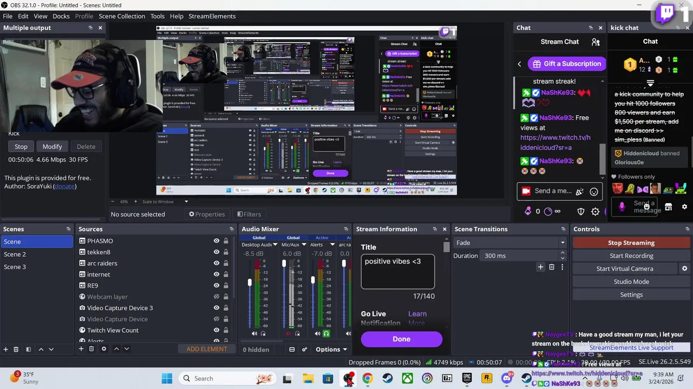Open the Desktop Audio channel dropdown
This screenshot has width=693, height=389.
pyautogui.click(x=275, y=245)
